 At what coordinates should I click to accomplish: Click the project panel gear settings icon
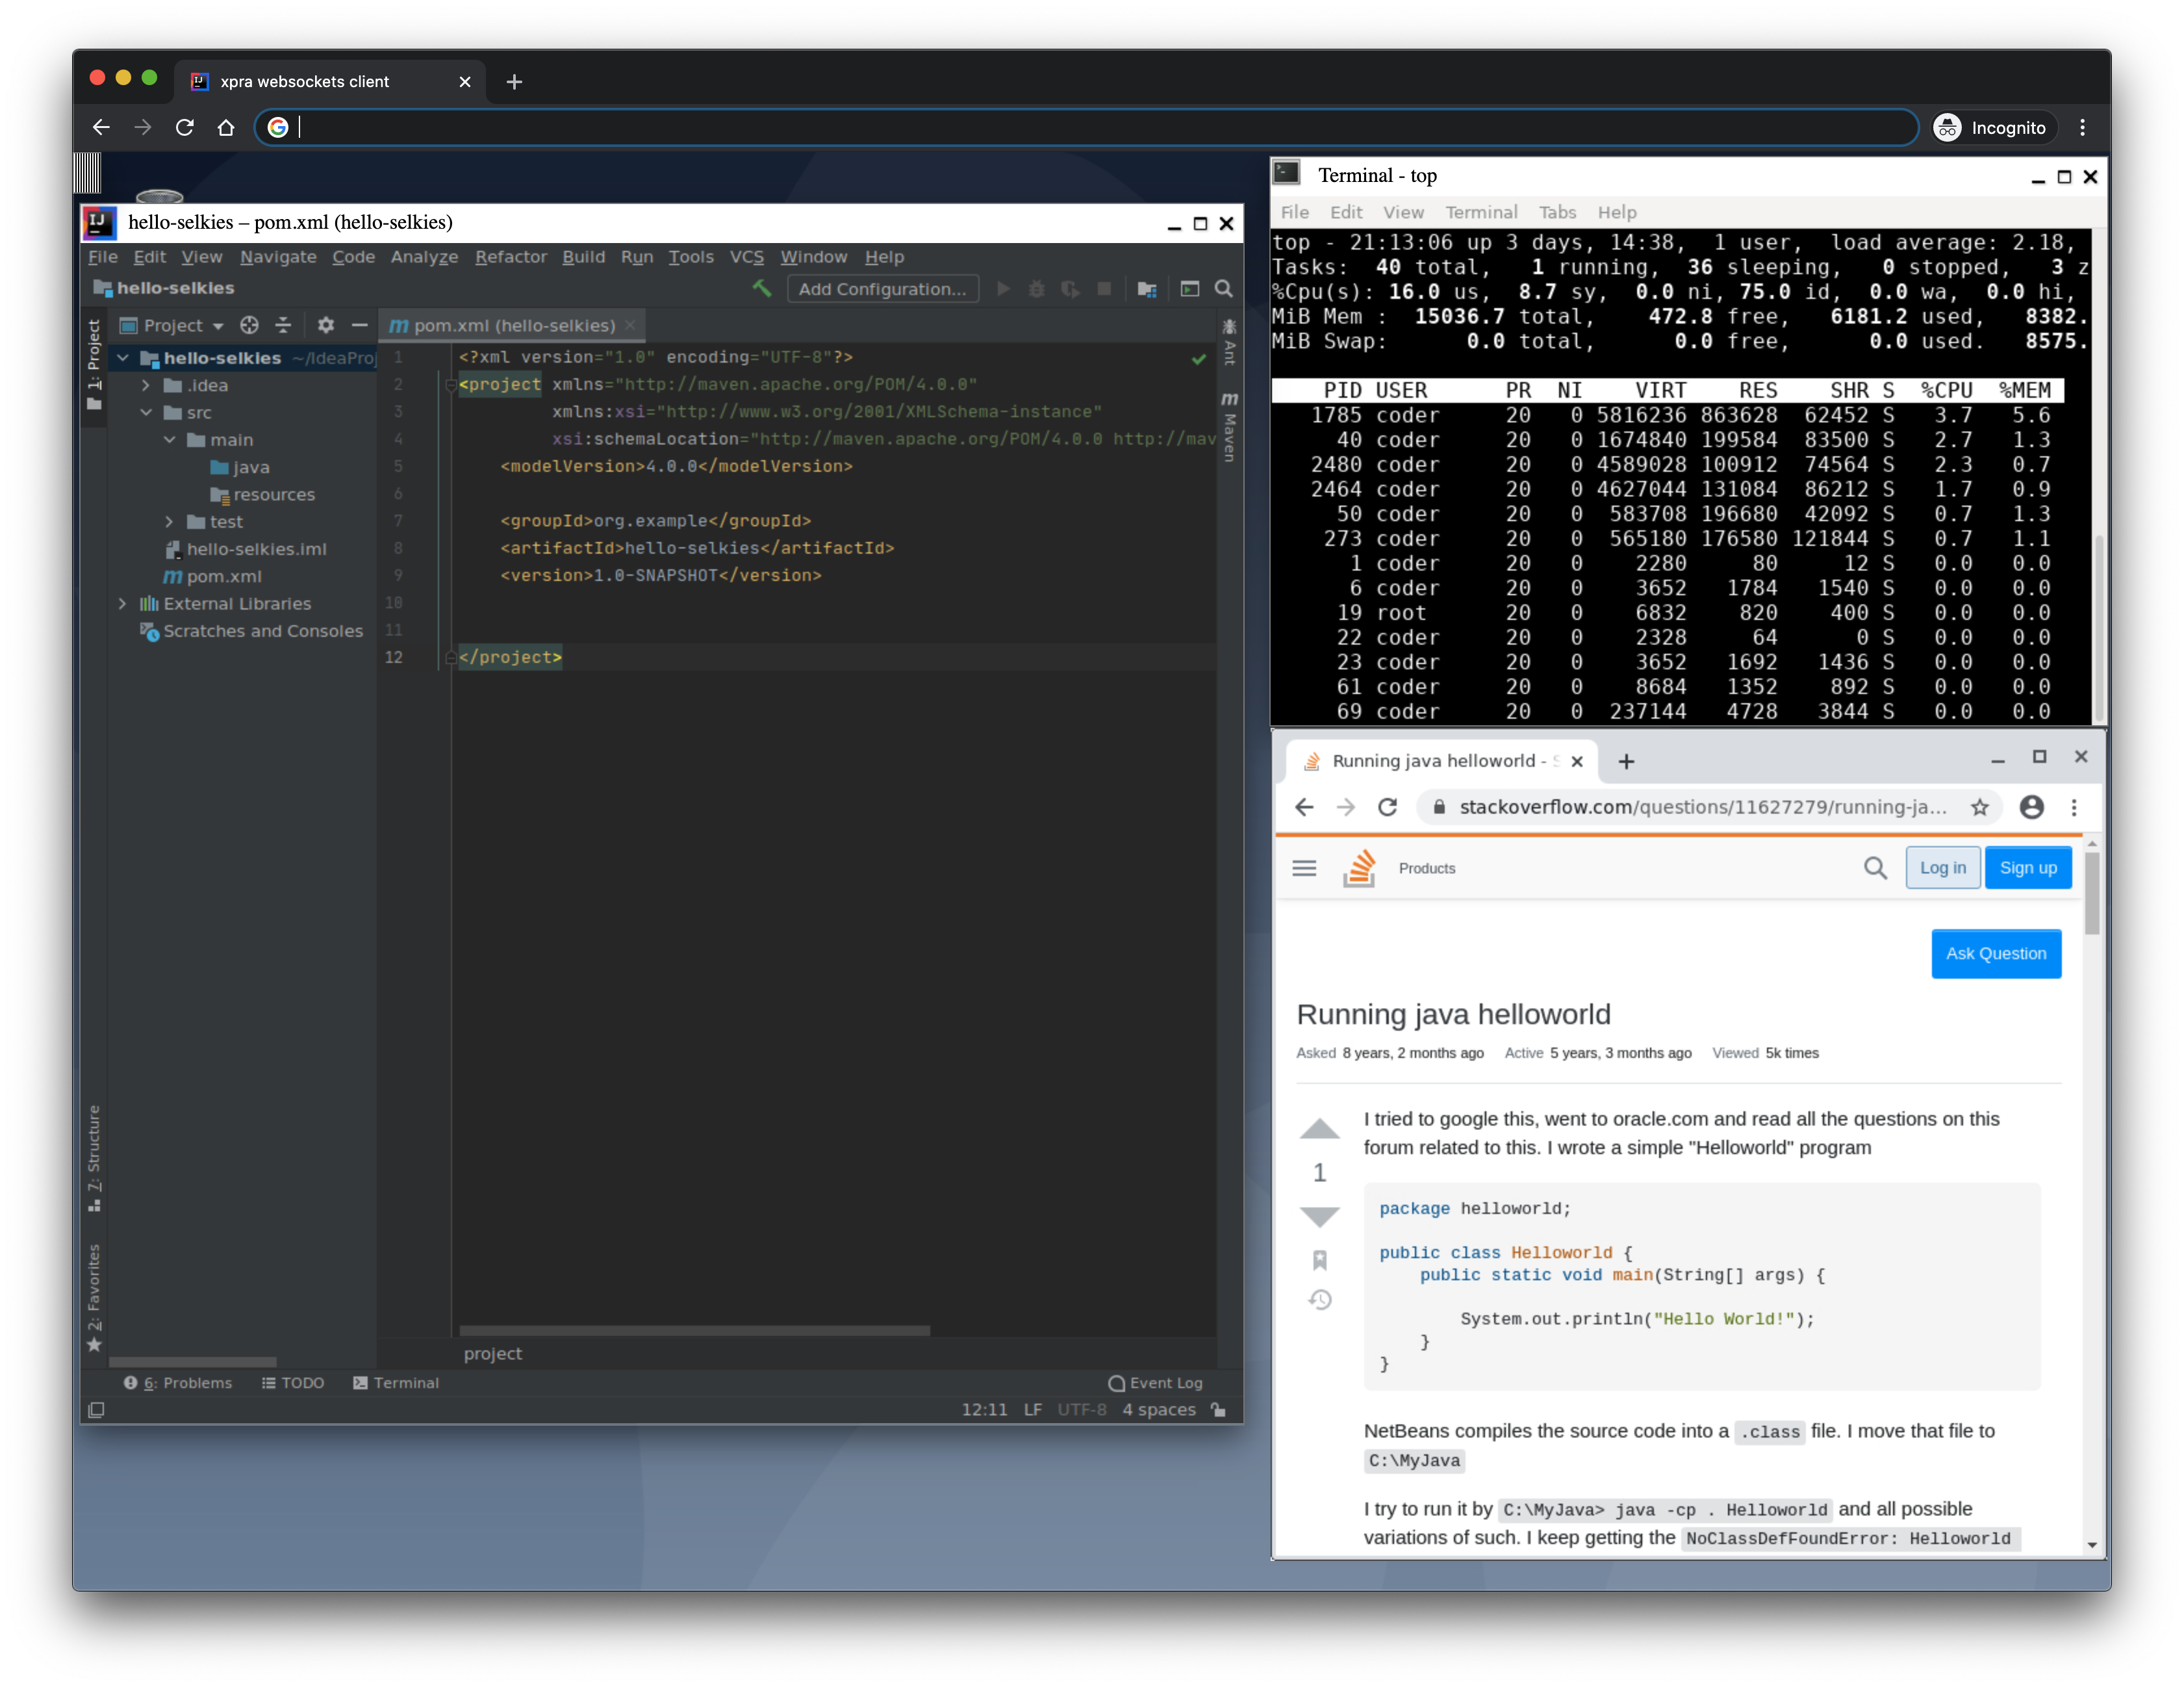tap(325, 325)
